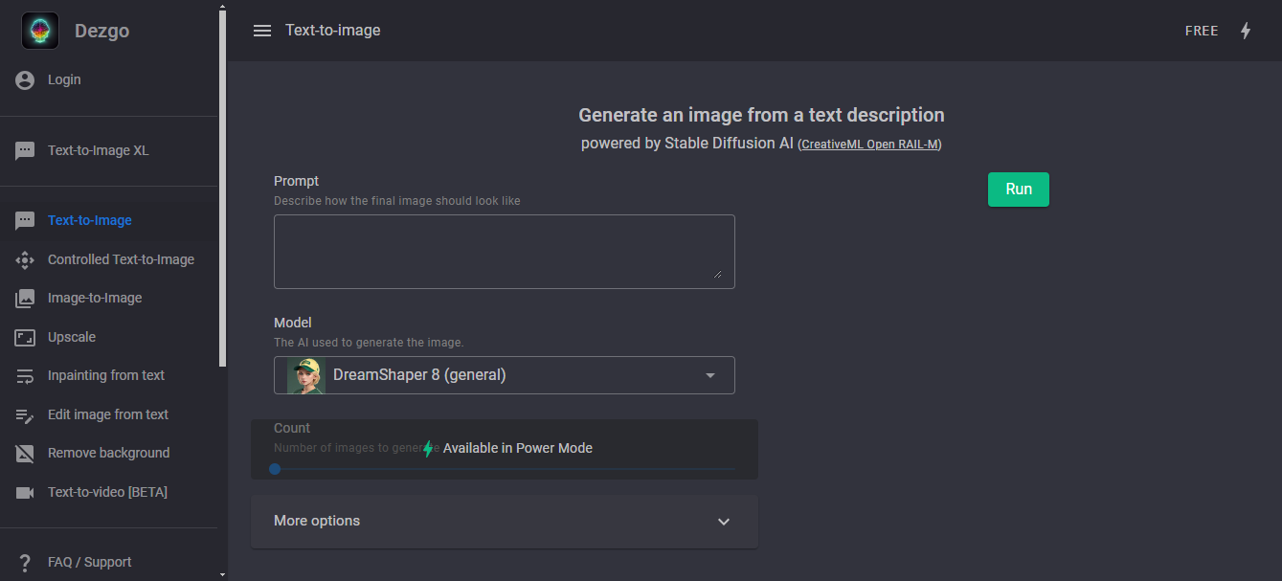1282x581 pixels.
Task: Click the Count slider handle
Action: 275,469
